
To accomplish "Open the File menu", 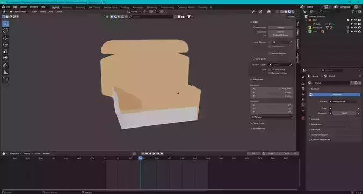I will [x=9, y=7].
